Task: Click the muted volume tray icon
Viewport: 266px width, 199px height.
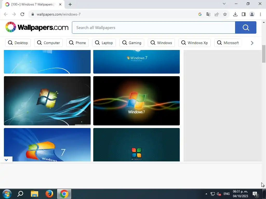Action: (219, 194)
